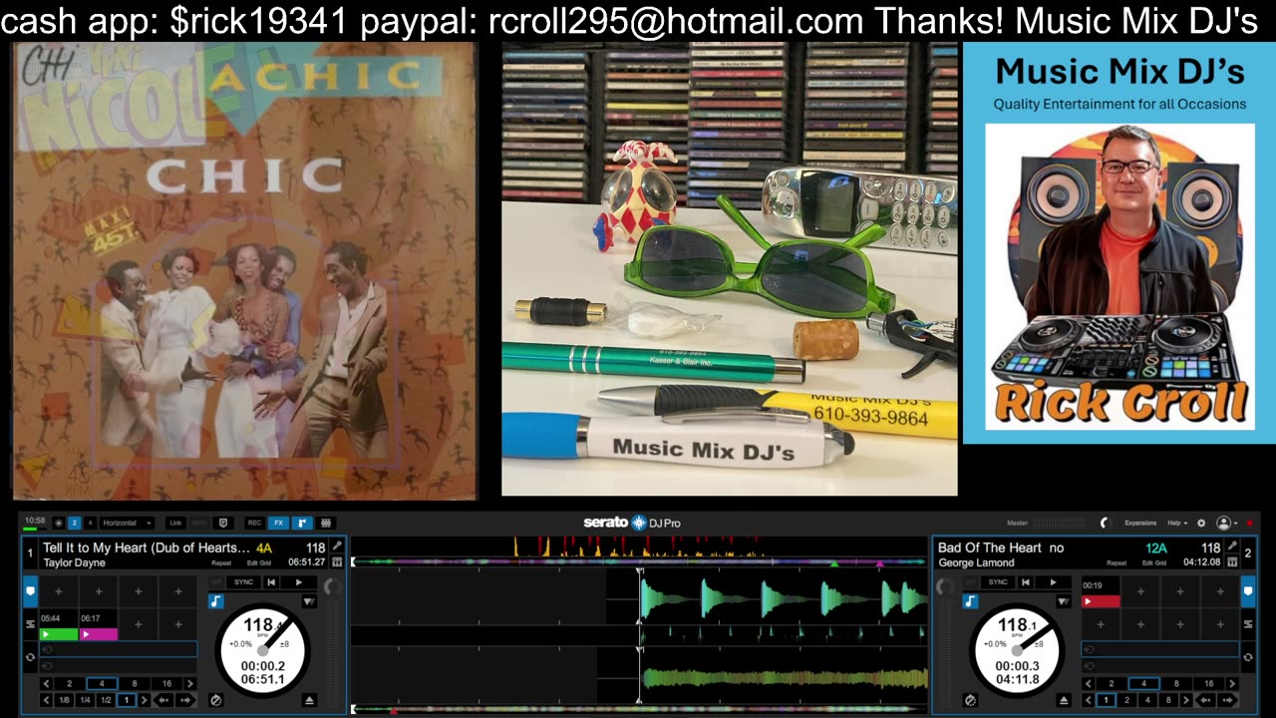Toggle key lock on deck 2

(x=970, y=601)
